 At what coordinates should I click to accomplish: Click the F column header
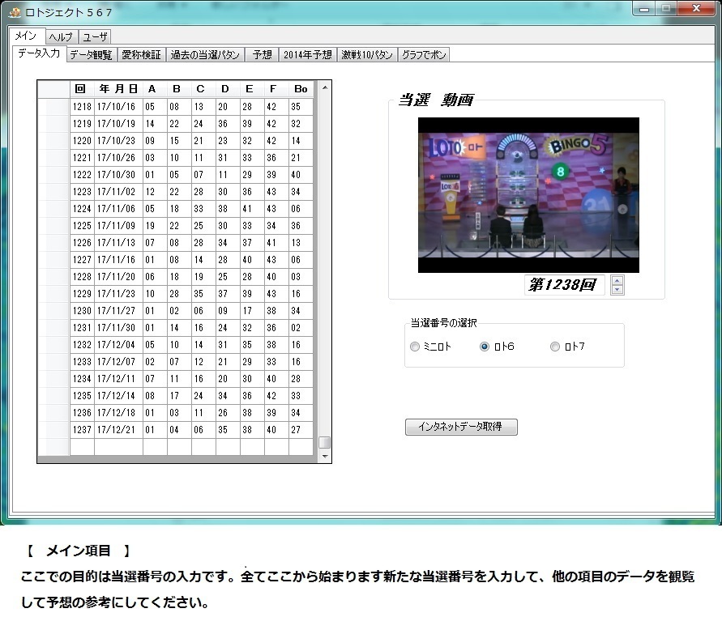pos(276,89)
